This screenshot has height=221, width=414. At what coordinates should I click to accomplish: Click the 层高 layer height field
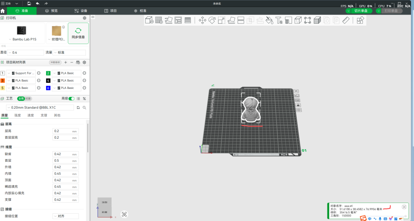(66, 131)
